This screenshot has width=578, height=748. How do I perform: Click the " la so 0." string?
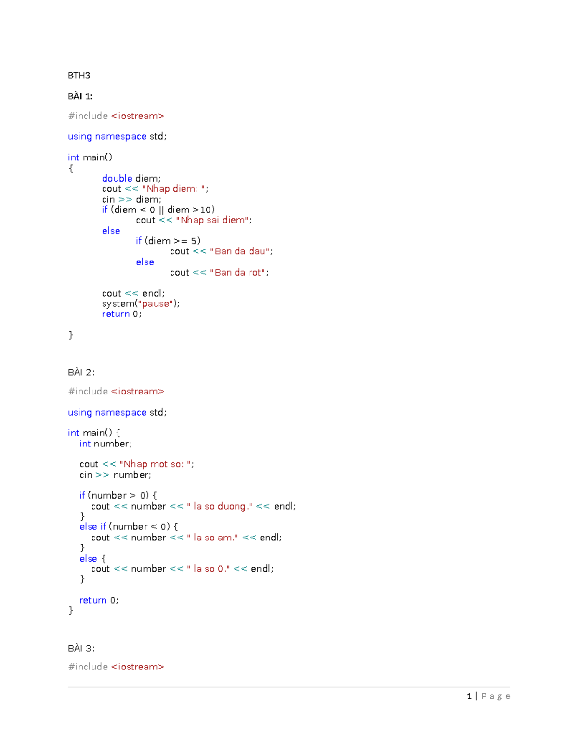tap(208, 569)
